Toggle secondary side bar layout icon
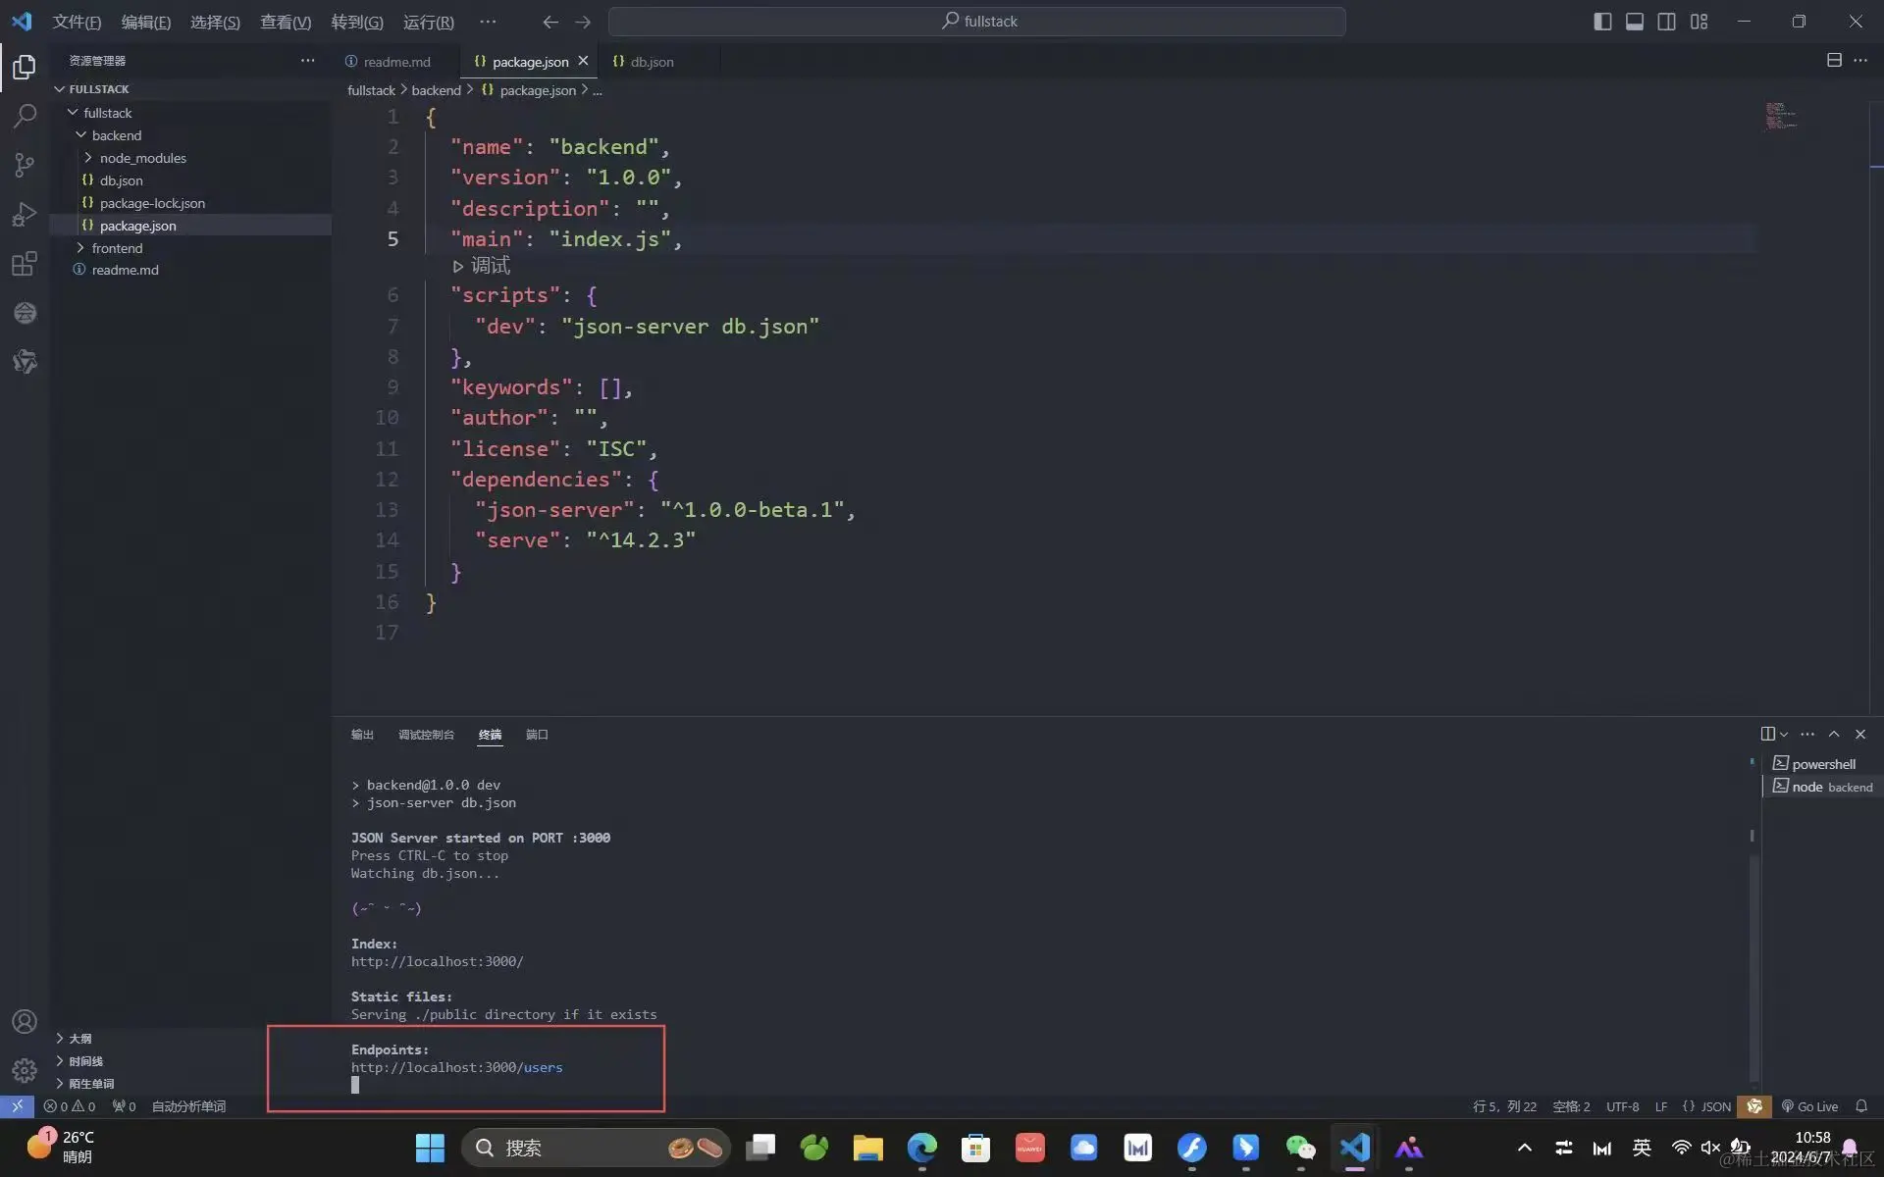The image size is (1884, 1177). (1666, 22)
